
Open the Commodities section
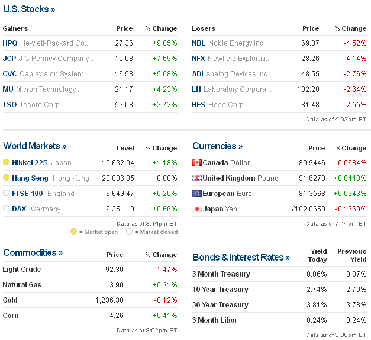click(x=33, y=253)
